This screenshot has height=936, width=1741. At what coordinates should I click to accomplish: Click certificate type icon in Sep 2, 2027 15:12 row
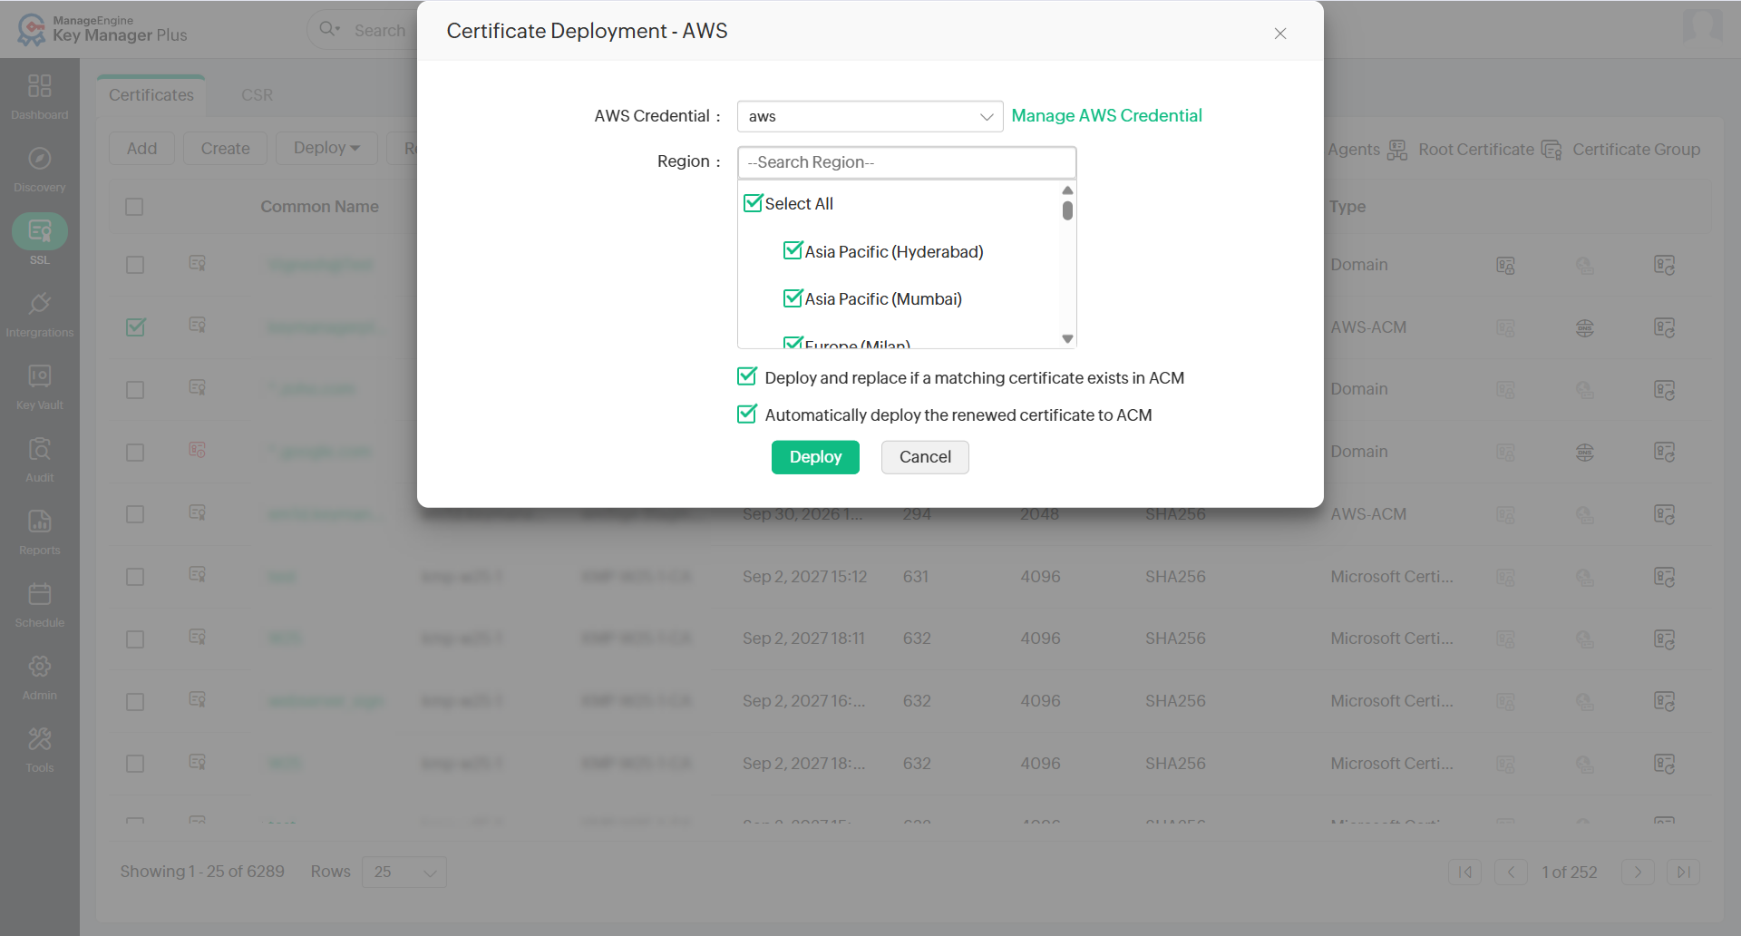(197, 575)
